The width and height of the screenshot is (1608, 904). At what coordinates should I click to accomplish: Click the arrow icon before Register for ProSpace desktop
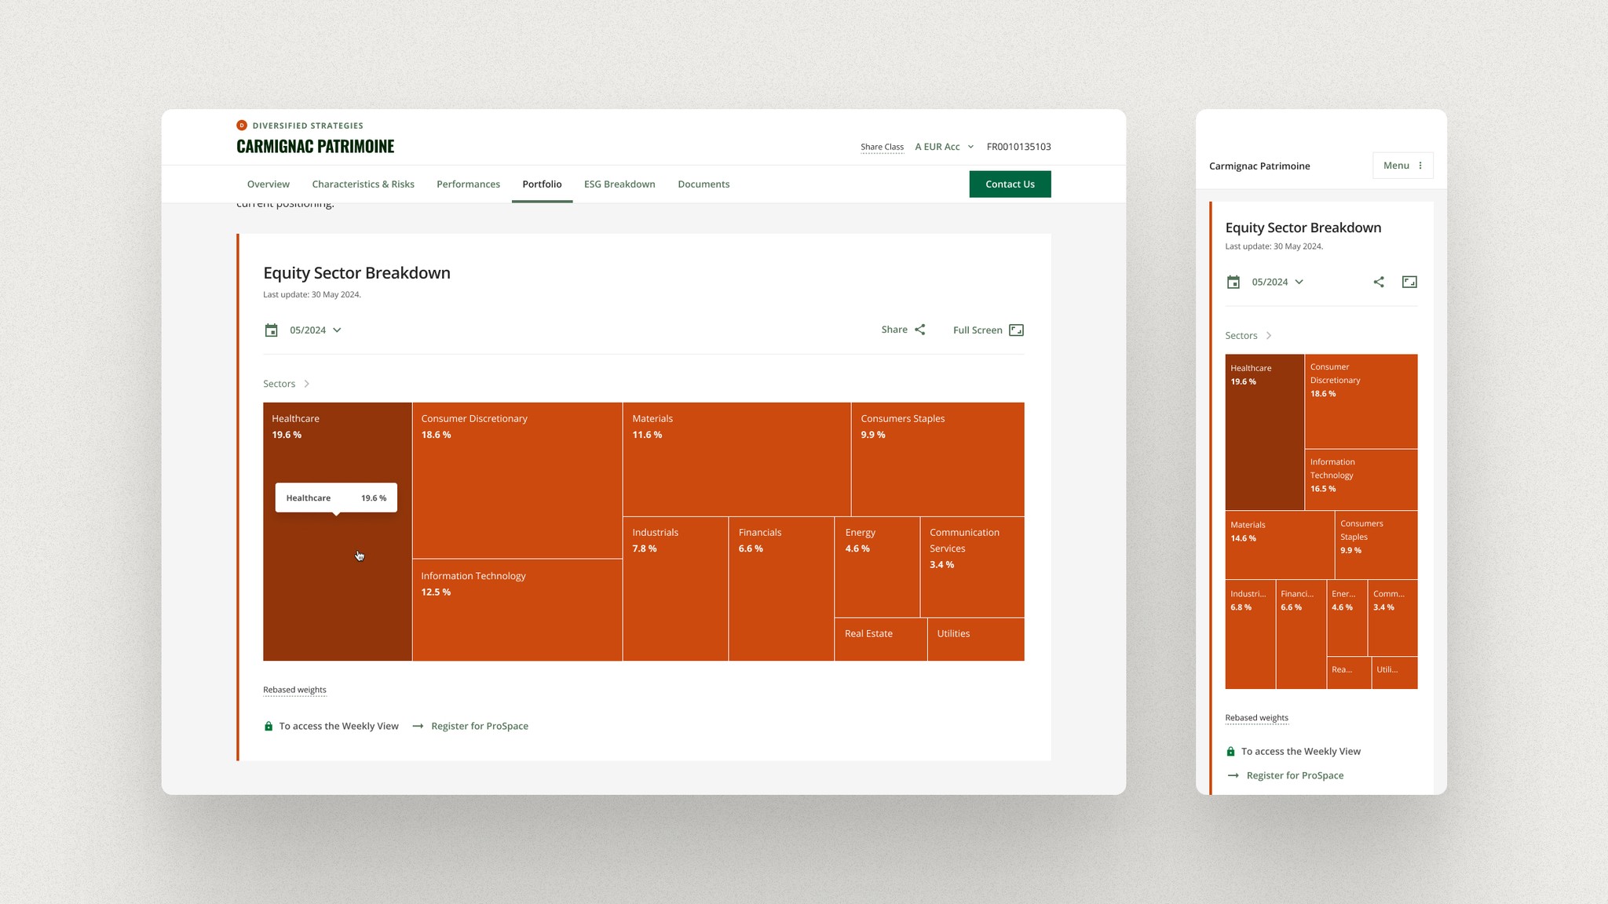click(x=418, y=726)
